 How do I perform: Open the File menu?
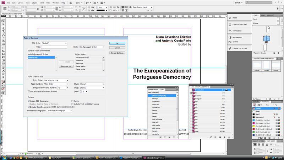(x=9, y=3)
